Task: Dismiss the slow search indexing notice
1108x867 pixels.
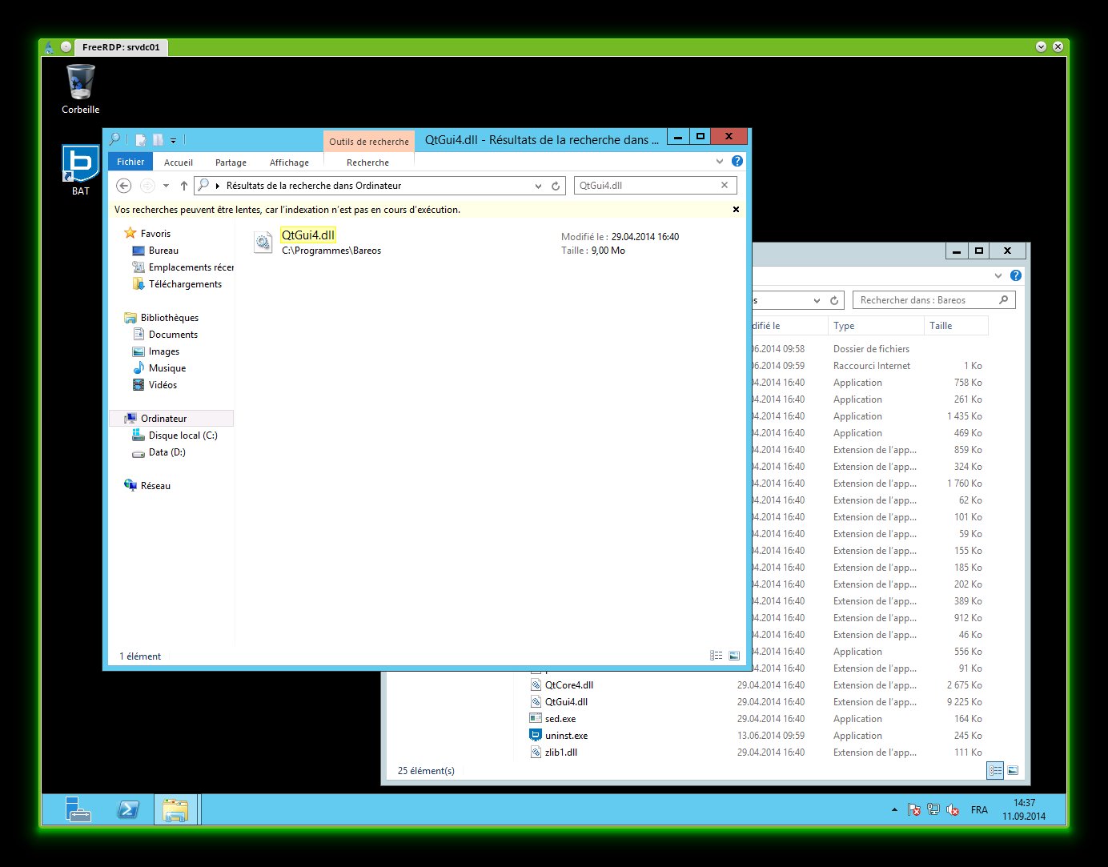Action: 736,210
